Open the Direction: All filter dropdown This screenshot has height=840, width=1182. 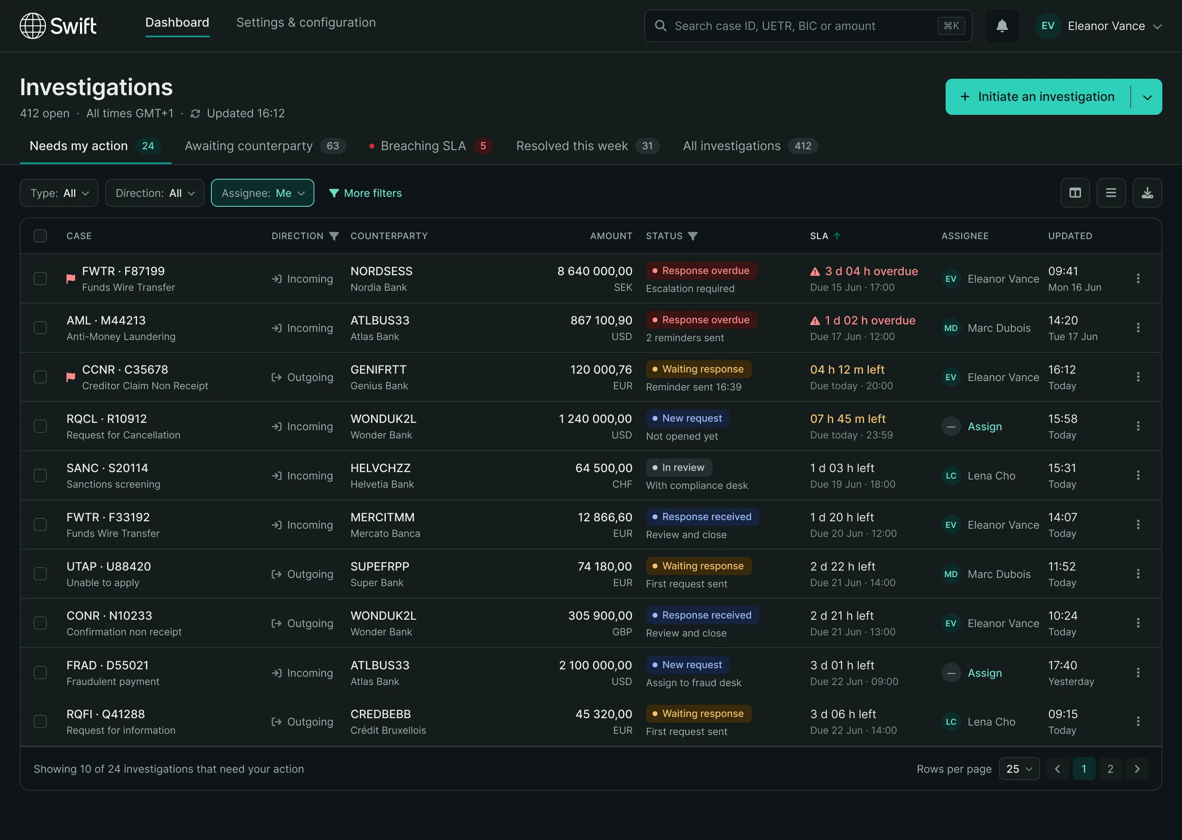point(155,193)
